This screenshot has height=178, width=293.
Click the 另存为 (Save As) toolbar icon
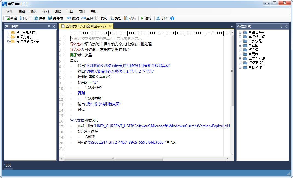click(50, 18)
